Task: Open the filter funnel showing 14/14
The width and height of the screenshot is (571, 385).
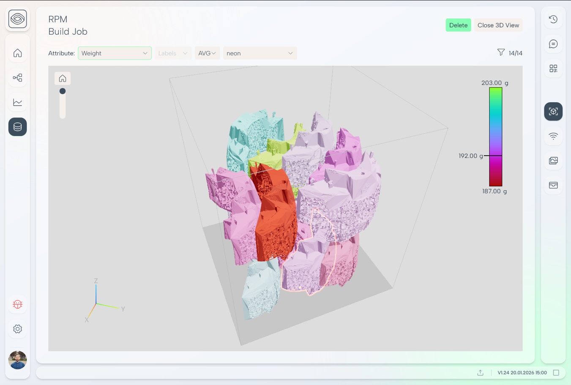Action: pyautogui.click(x=501, y=53)
